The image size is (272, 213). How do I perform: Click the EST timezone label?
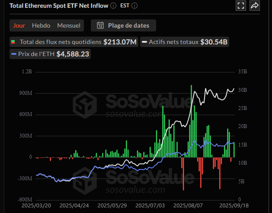click(x=125, y=6)
